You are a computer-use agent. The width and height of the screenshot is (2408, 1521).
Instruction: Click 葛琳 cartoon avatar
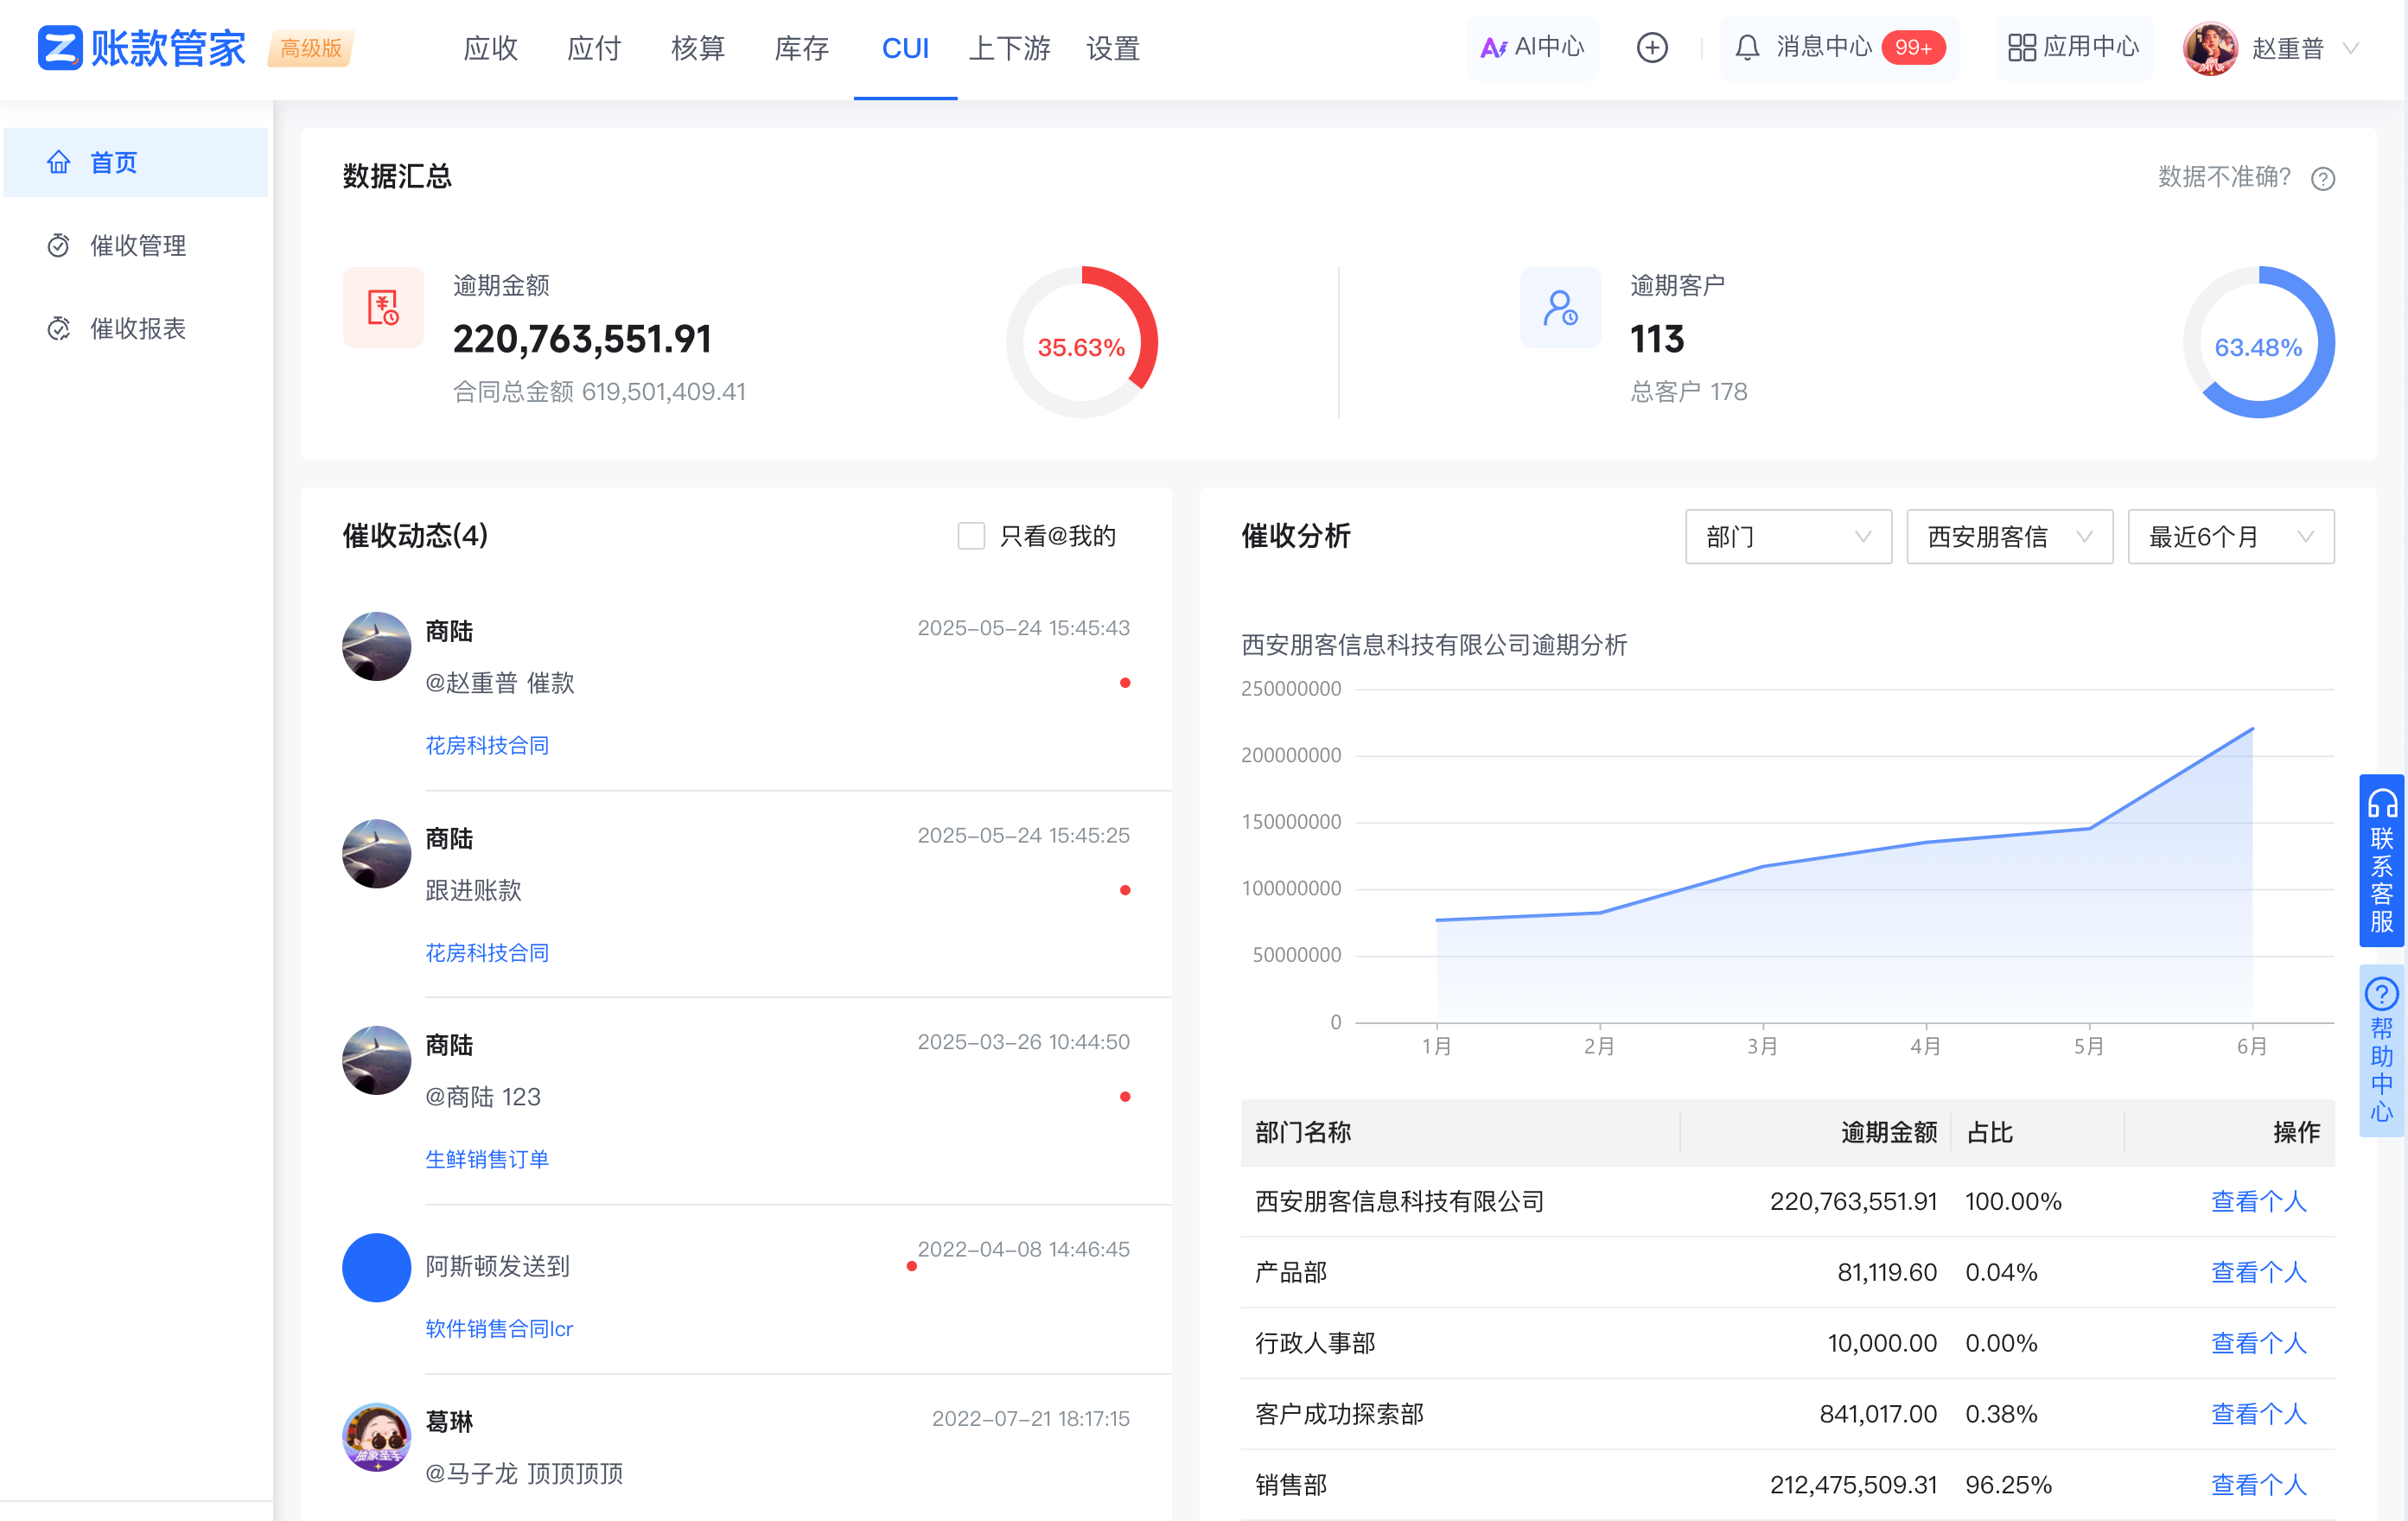click(376, 1437)
